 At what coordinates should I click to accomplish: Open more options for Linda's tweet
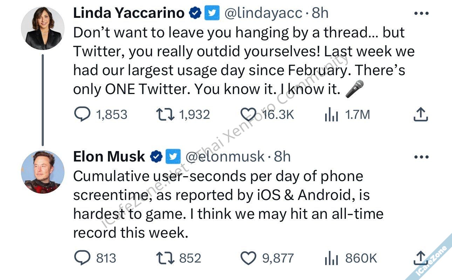pyautogui.click(x=421, y=14)
